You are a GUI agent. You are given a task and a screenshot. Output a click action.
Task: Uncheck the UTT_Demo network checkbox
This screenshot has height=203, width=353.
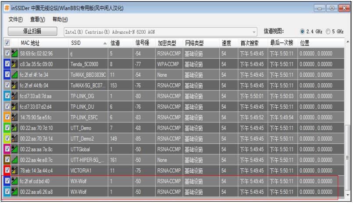click(7, 128)
